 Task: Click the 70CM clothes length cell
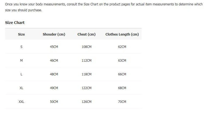(x=122, y=102)
